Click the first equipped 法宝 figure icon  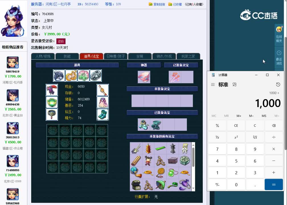[x=144, y=124]
